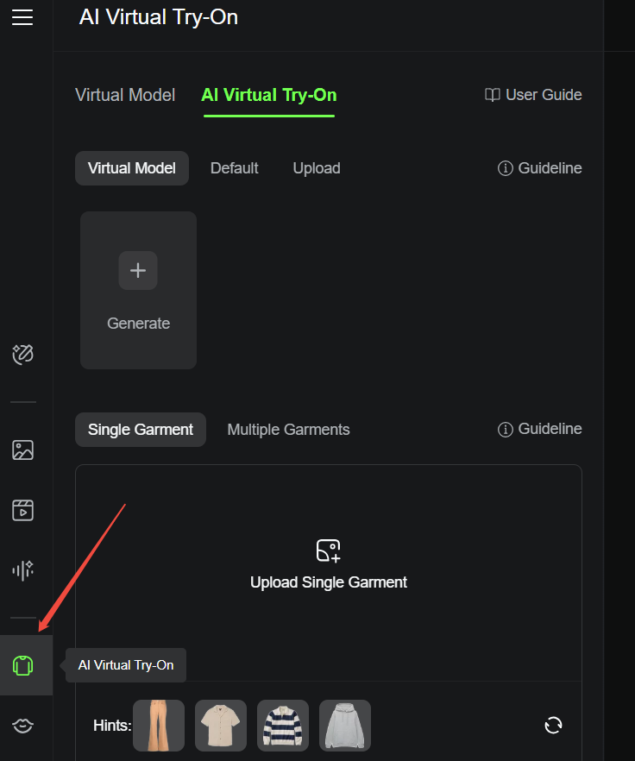Click the plus icon to generate model
Image resolution: width=635 pixels, height=761 pixels.
click(x=138, y=270)
